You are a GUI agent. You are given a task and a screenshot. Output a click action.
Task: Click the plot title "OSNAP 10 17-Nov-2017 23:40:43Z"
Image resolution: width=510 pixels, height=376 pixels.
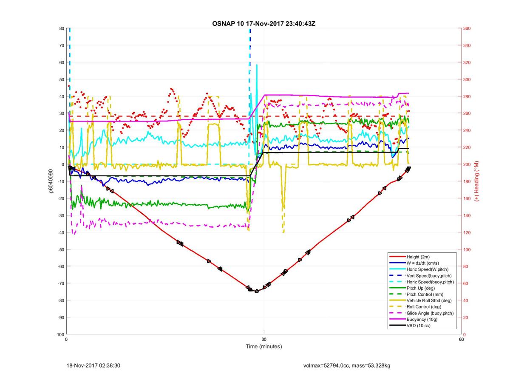(263, 23)
